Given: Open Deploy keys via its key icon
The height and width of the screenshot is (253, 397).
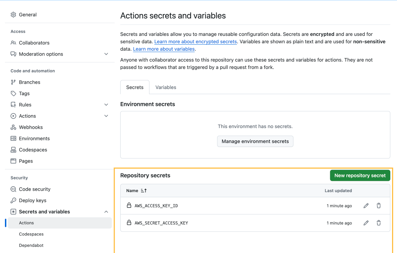Looking at the screenshot, I should [13, 200].
